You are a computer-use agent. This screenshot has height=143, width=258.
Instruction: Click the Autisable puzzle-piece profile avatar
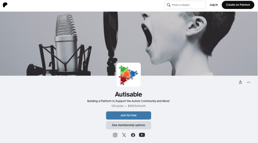[x=128, y=75]
